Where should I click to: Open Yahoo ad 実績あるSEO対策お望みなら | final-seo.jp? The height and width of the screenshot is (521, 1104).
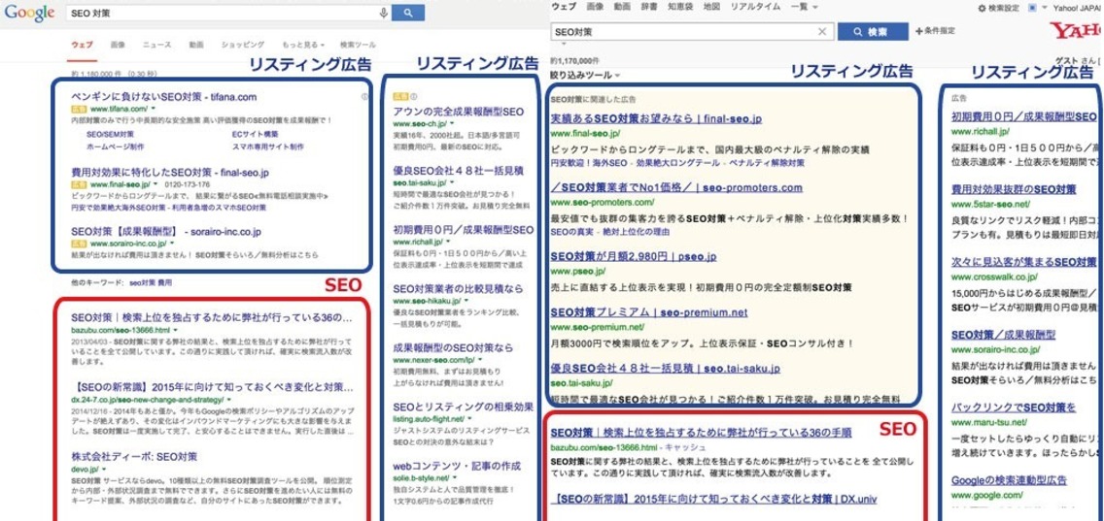[656, 118]
